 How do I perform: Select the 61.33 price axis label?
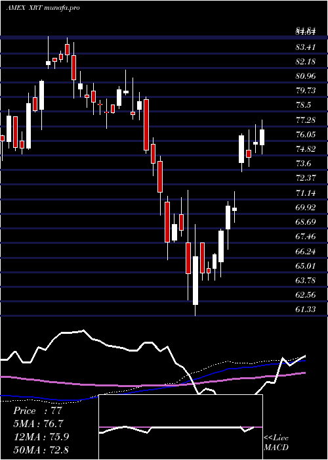pos(306,309)
